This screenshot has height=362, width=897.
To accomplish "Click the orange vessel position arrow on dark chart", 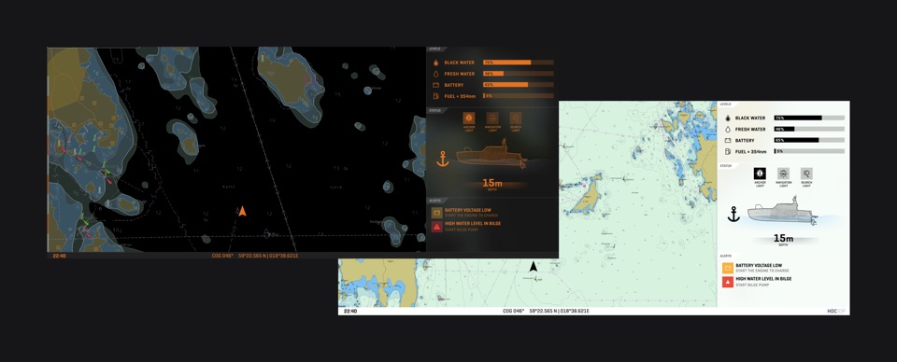I will [x=243, y=211].
